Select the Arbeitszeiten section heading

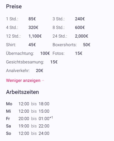pyautogui.click(x=22, y=92)
